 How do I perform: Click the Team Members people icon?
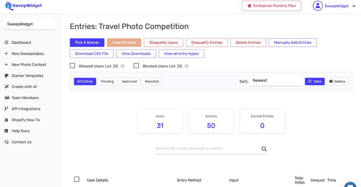6,98
